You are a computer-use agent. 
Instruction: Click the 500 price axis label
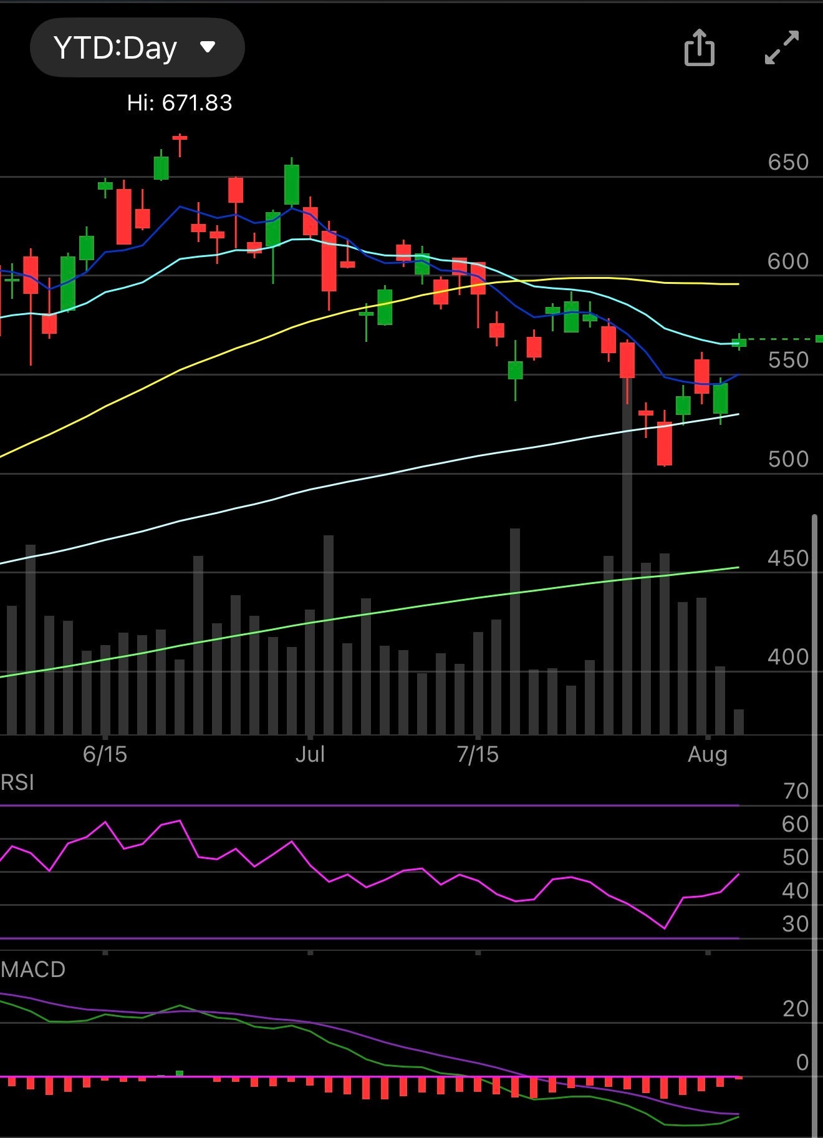[x=788, y=459]
